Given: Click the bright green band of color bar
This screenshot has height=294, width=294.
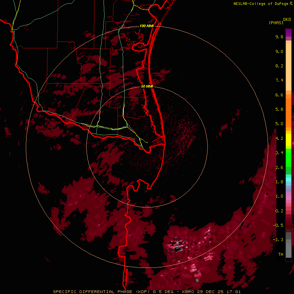Looking at the screenshot, I should tap(288, 157).
